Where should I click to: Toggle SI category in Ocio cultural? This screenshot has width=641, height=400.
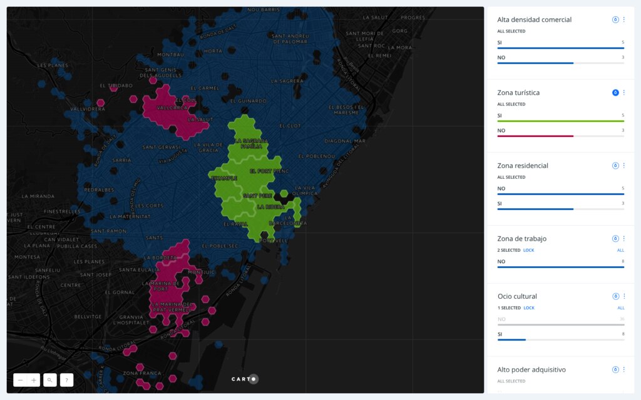(x=560, y=336)
